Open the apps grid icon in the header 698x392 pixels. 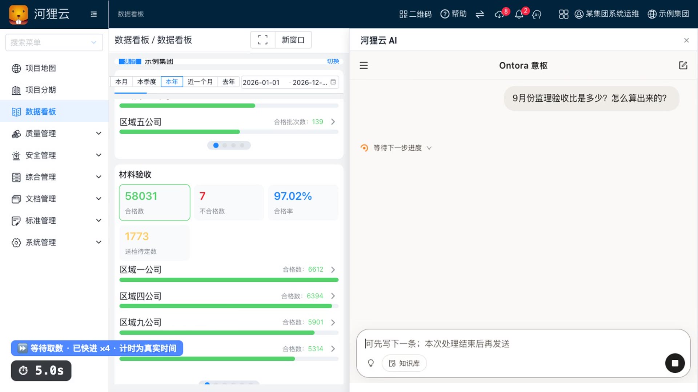pyautogui.click(x=563, y=14)
